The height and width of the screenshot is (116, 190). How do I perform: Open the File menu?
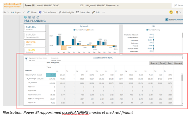pos(6,12)
